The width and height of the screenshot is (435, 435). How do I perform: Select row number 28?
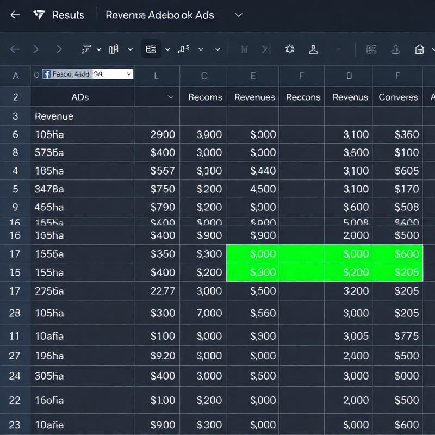(x=15, y=313)
